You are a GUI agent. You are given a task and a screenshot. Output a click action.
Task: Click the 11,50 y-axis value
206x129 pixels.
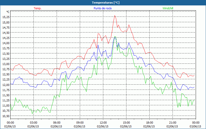click(x=6, y=95)
